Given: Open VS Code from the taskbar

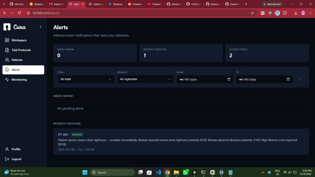Looking at the screenshot, I should [158, 172].
